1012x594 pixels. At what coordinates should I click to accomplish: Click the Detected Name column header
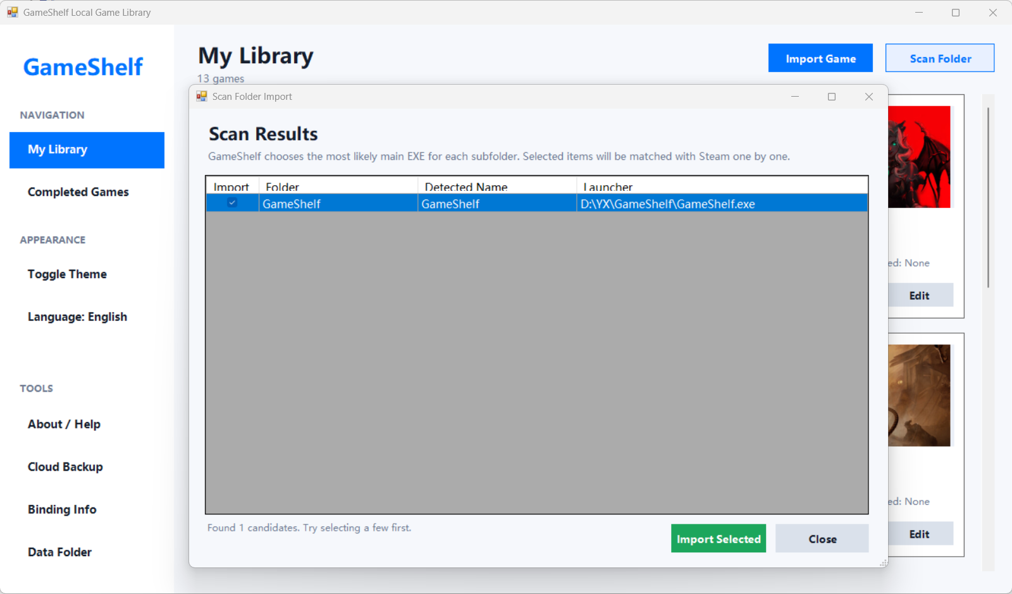pyautogui.click(x=497, y=186)
